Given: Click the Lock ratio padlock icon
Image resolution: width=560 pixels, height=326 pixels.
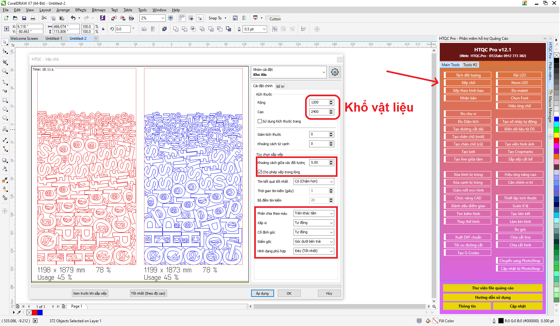Looking at the screenshot, I should 103,29.
